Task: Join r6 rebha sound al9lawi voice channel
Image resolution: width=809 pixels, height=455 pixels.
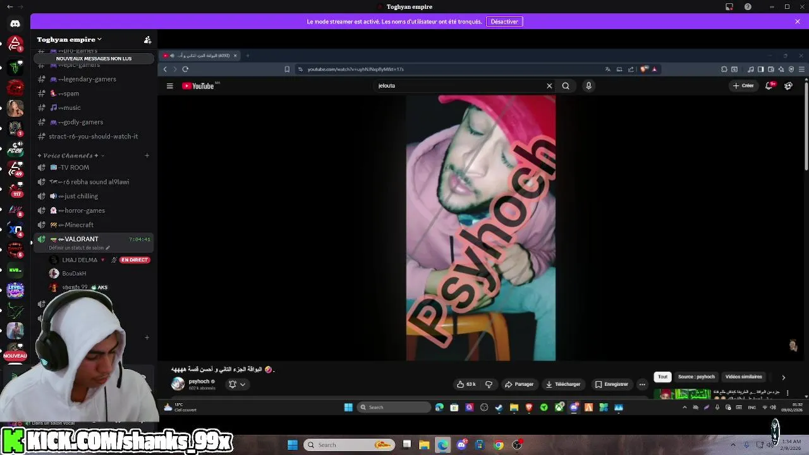Action: tap(94, 182)
